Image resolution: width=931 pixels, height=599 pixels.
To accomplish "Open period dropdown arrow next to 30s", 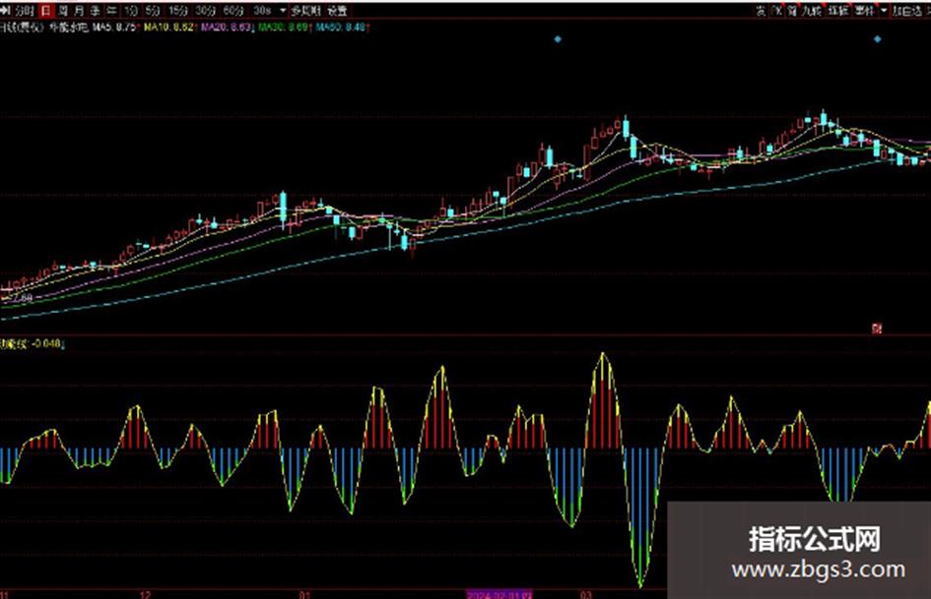I will pos(283,10).
